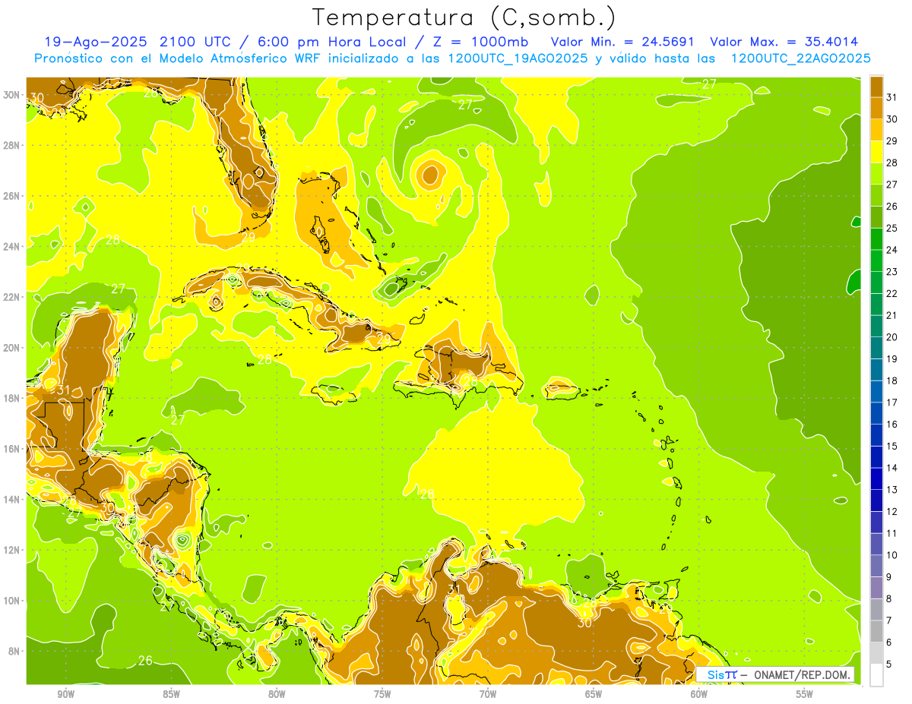912x704 pixels.
Task: Click the 22N latitude axis label
Action: (x=11, y=297)
